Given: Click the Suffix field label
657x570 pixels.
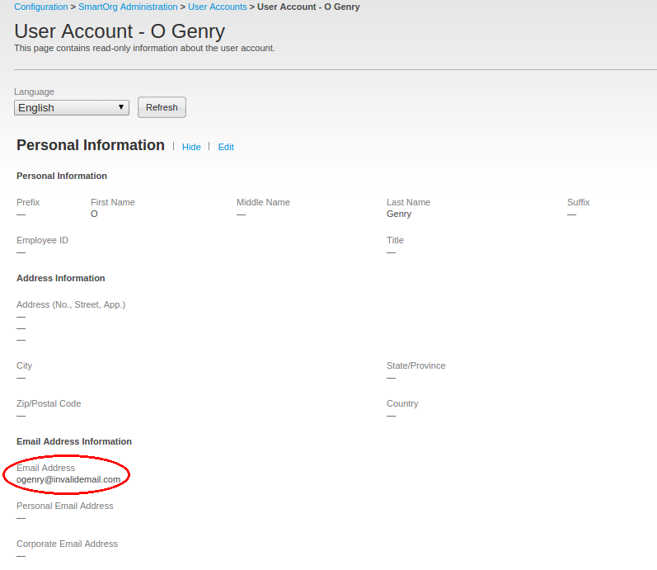Looking at the screenshot, I should pos(578,202).
